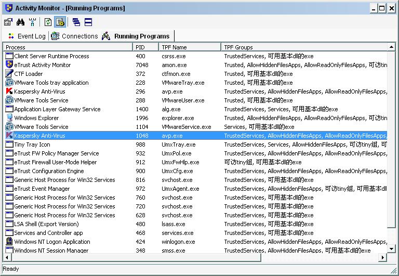Tile windows using the toolbar icon
The height and width of the screenshot is (276, 399).
point(88,22)
